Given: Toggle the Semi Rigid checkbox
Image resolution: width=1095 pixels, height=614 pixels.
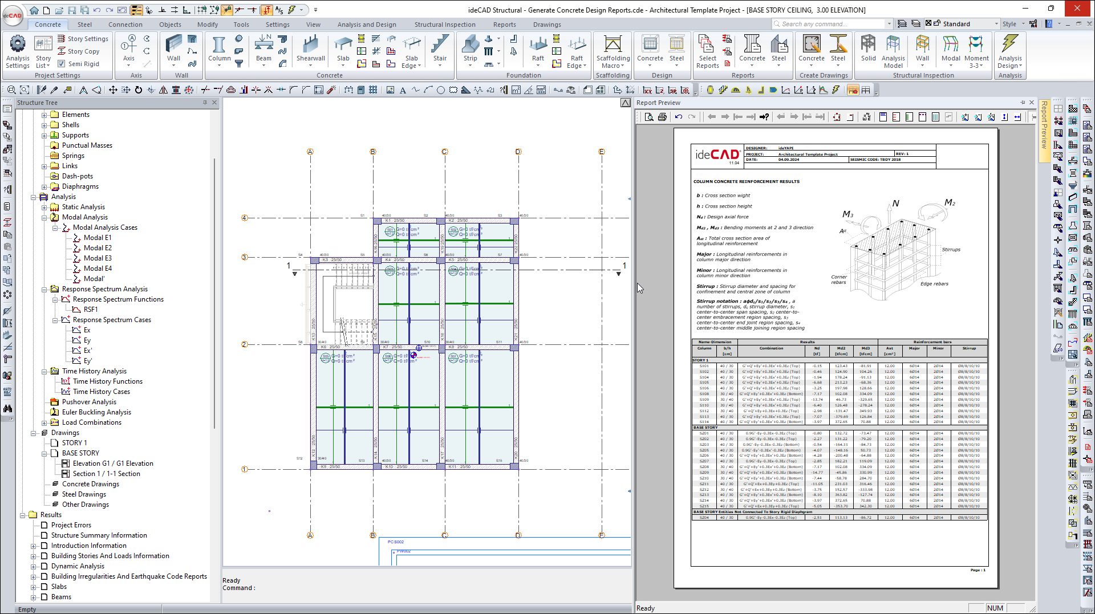Looking at the screenshot, I should pos(62,64).
